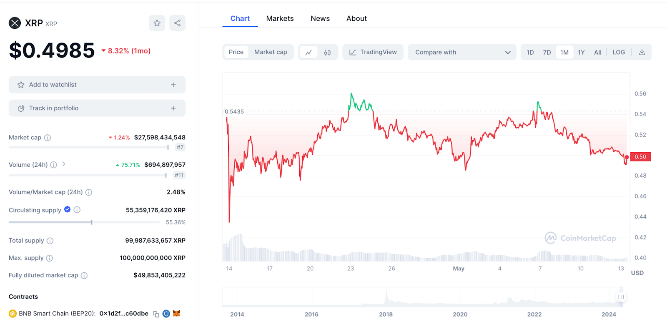Click the Market cap rank progress bar
The height and width of the screenshot is (322, 667).
tap(89, 147)
